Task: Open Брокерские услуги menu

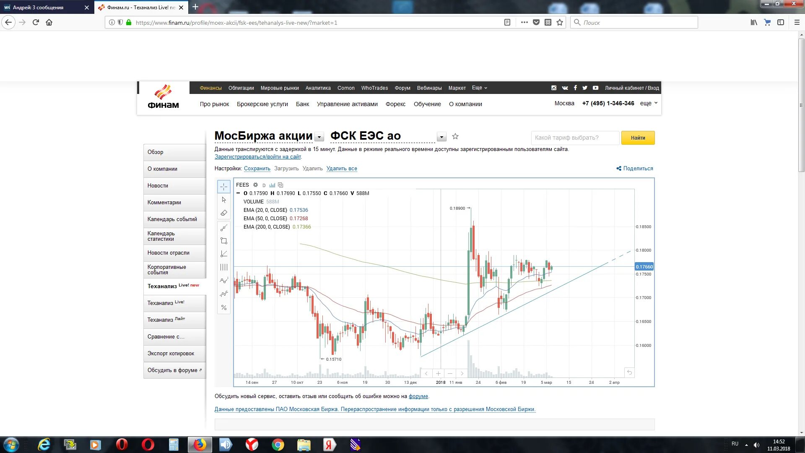Action: (262, 104)
